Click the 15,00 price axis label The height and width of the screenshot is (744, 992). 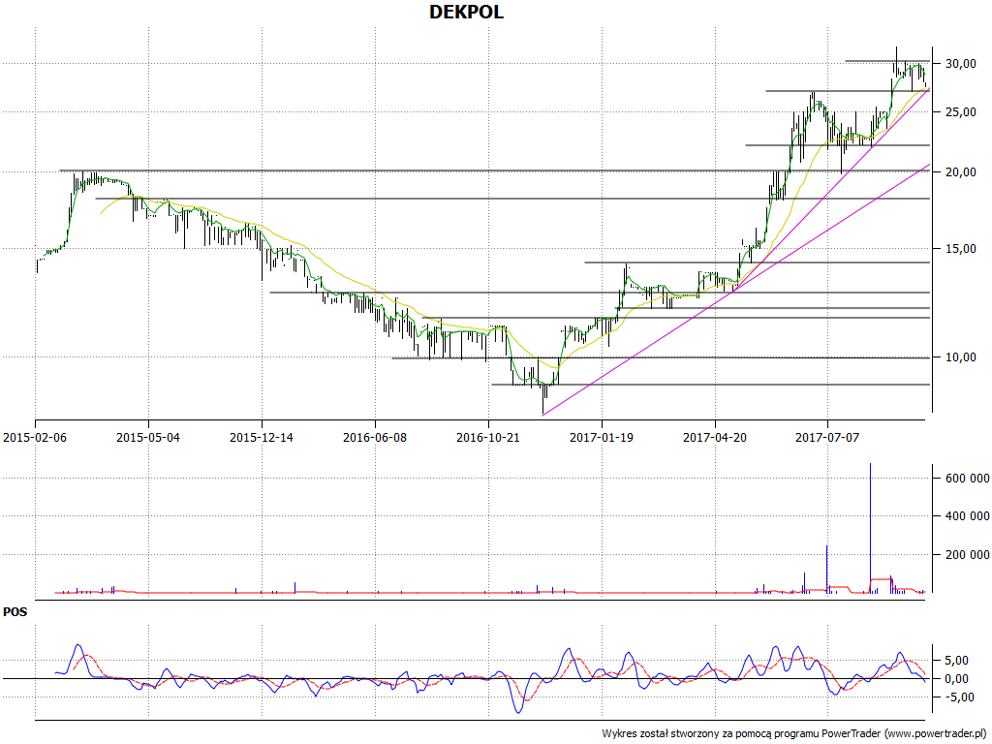(960, 249)
